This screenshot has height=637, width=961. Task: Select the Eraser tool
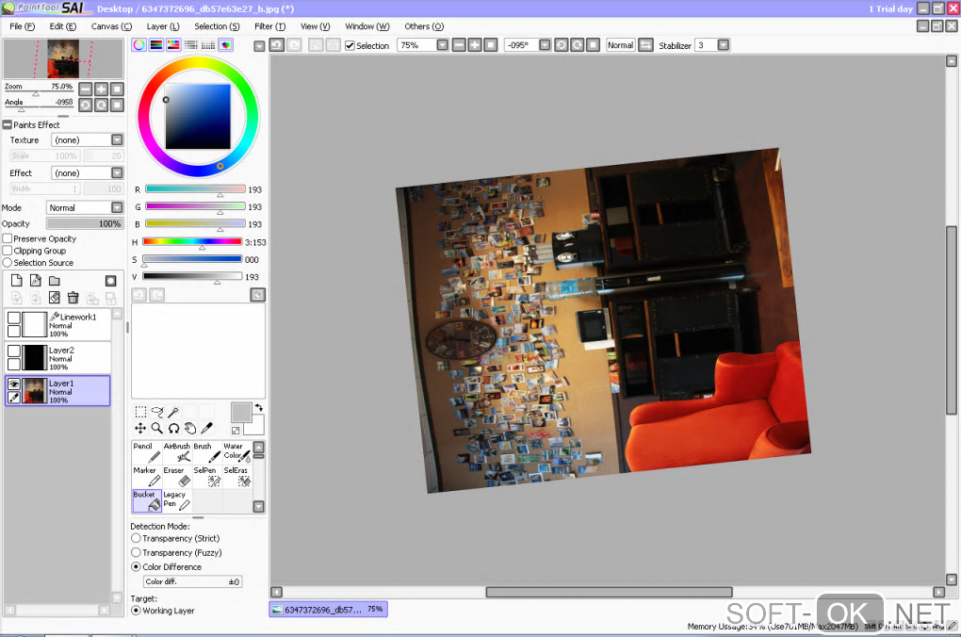(177, 477)
